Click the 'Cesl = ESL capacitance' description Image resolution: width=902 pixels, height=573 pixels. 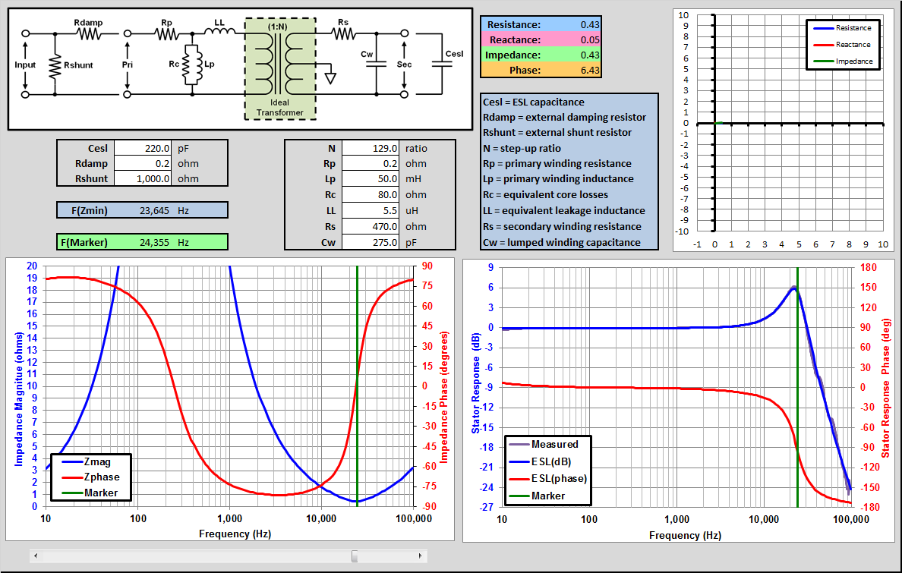pos(533,102)
